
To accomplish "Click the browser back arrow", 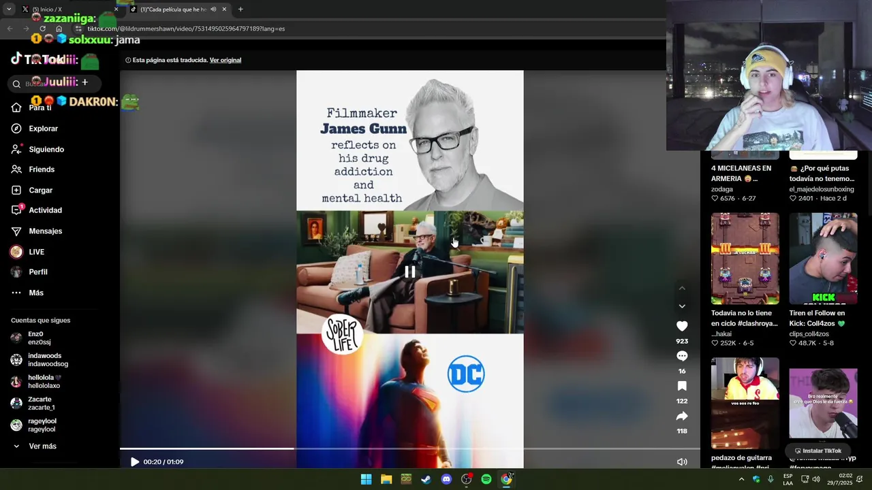I will [x=10, y=29].
